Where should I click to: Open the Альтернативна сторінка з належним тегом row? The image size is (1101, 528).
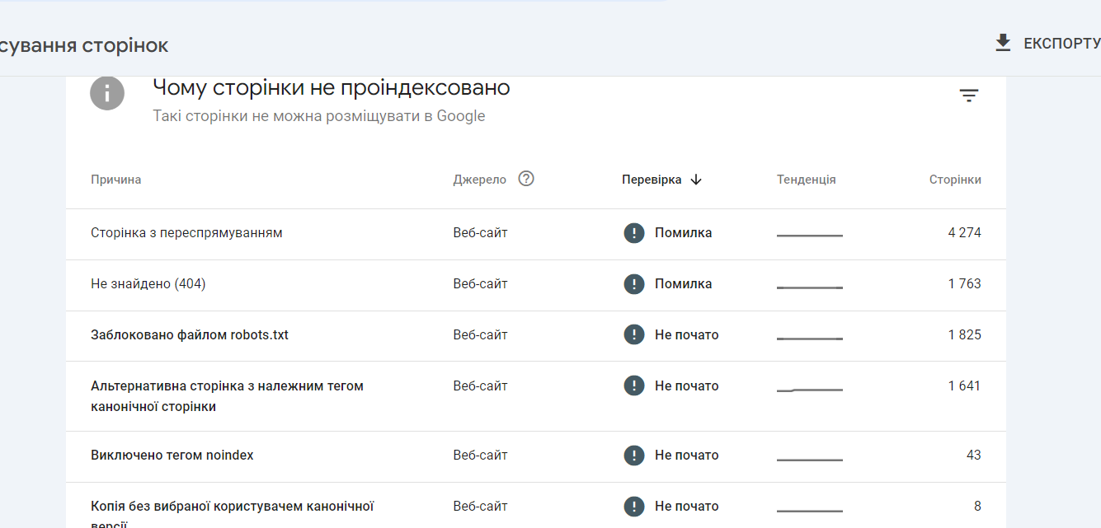tap(536, 396)
